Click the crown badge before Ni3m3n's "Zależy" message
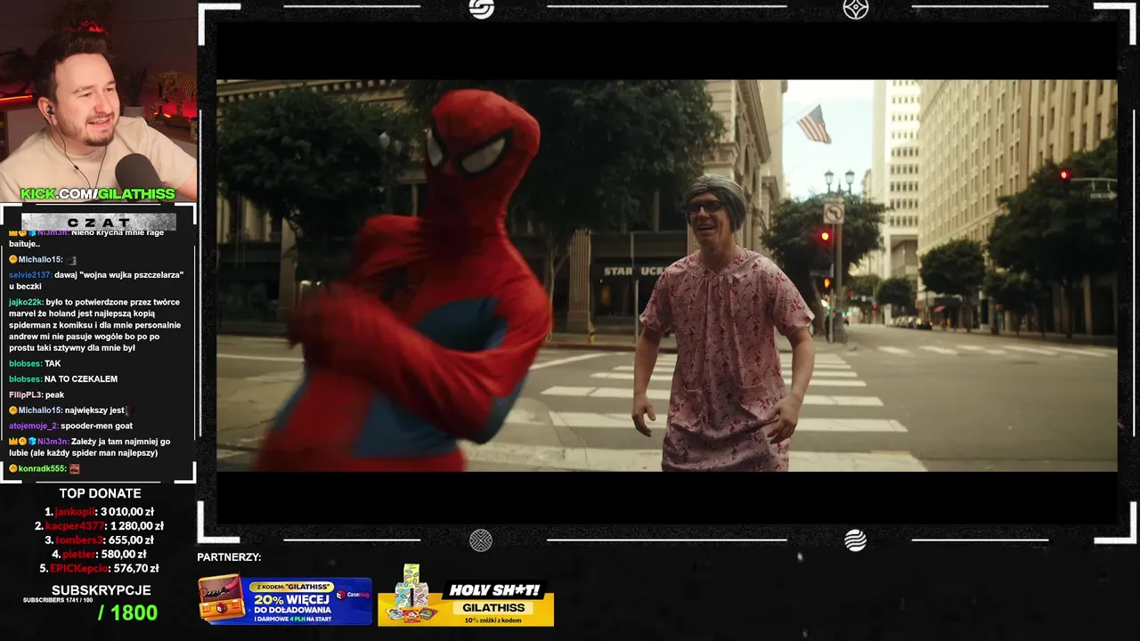 tap(12, 442)
